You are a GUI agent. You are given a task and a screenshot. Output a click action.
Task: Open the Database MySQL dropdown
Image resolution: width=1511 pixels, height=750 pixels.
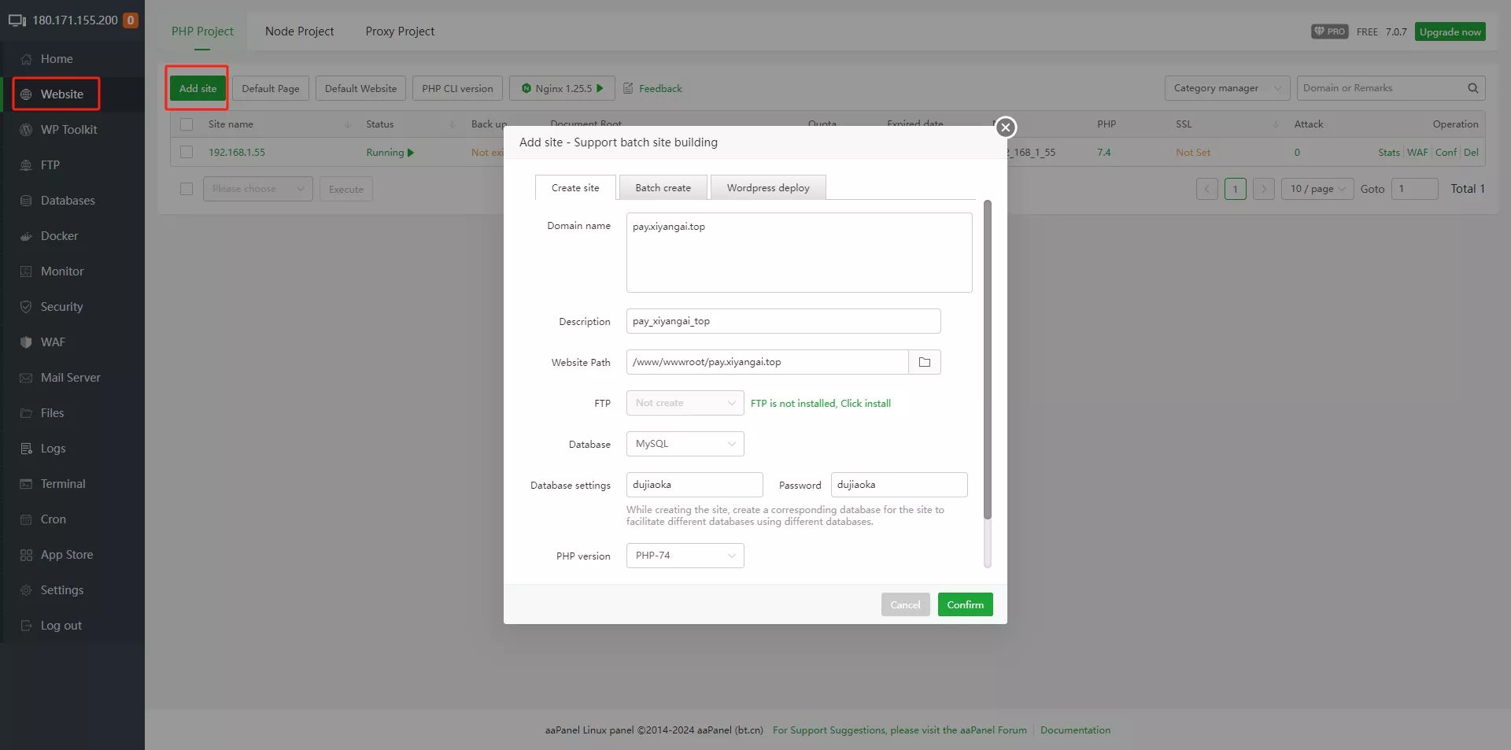[685, 444]
